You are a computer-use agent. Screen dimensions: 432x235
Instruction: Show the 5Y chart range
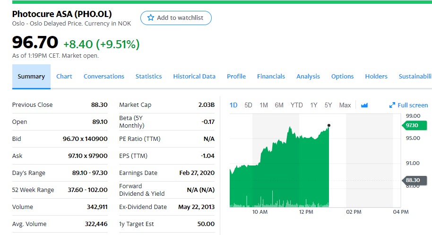(328, 105)
